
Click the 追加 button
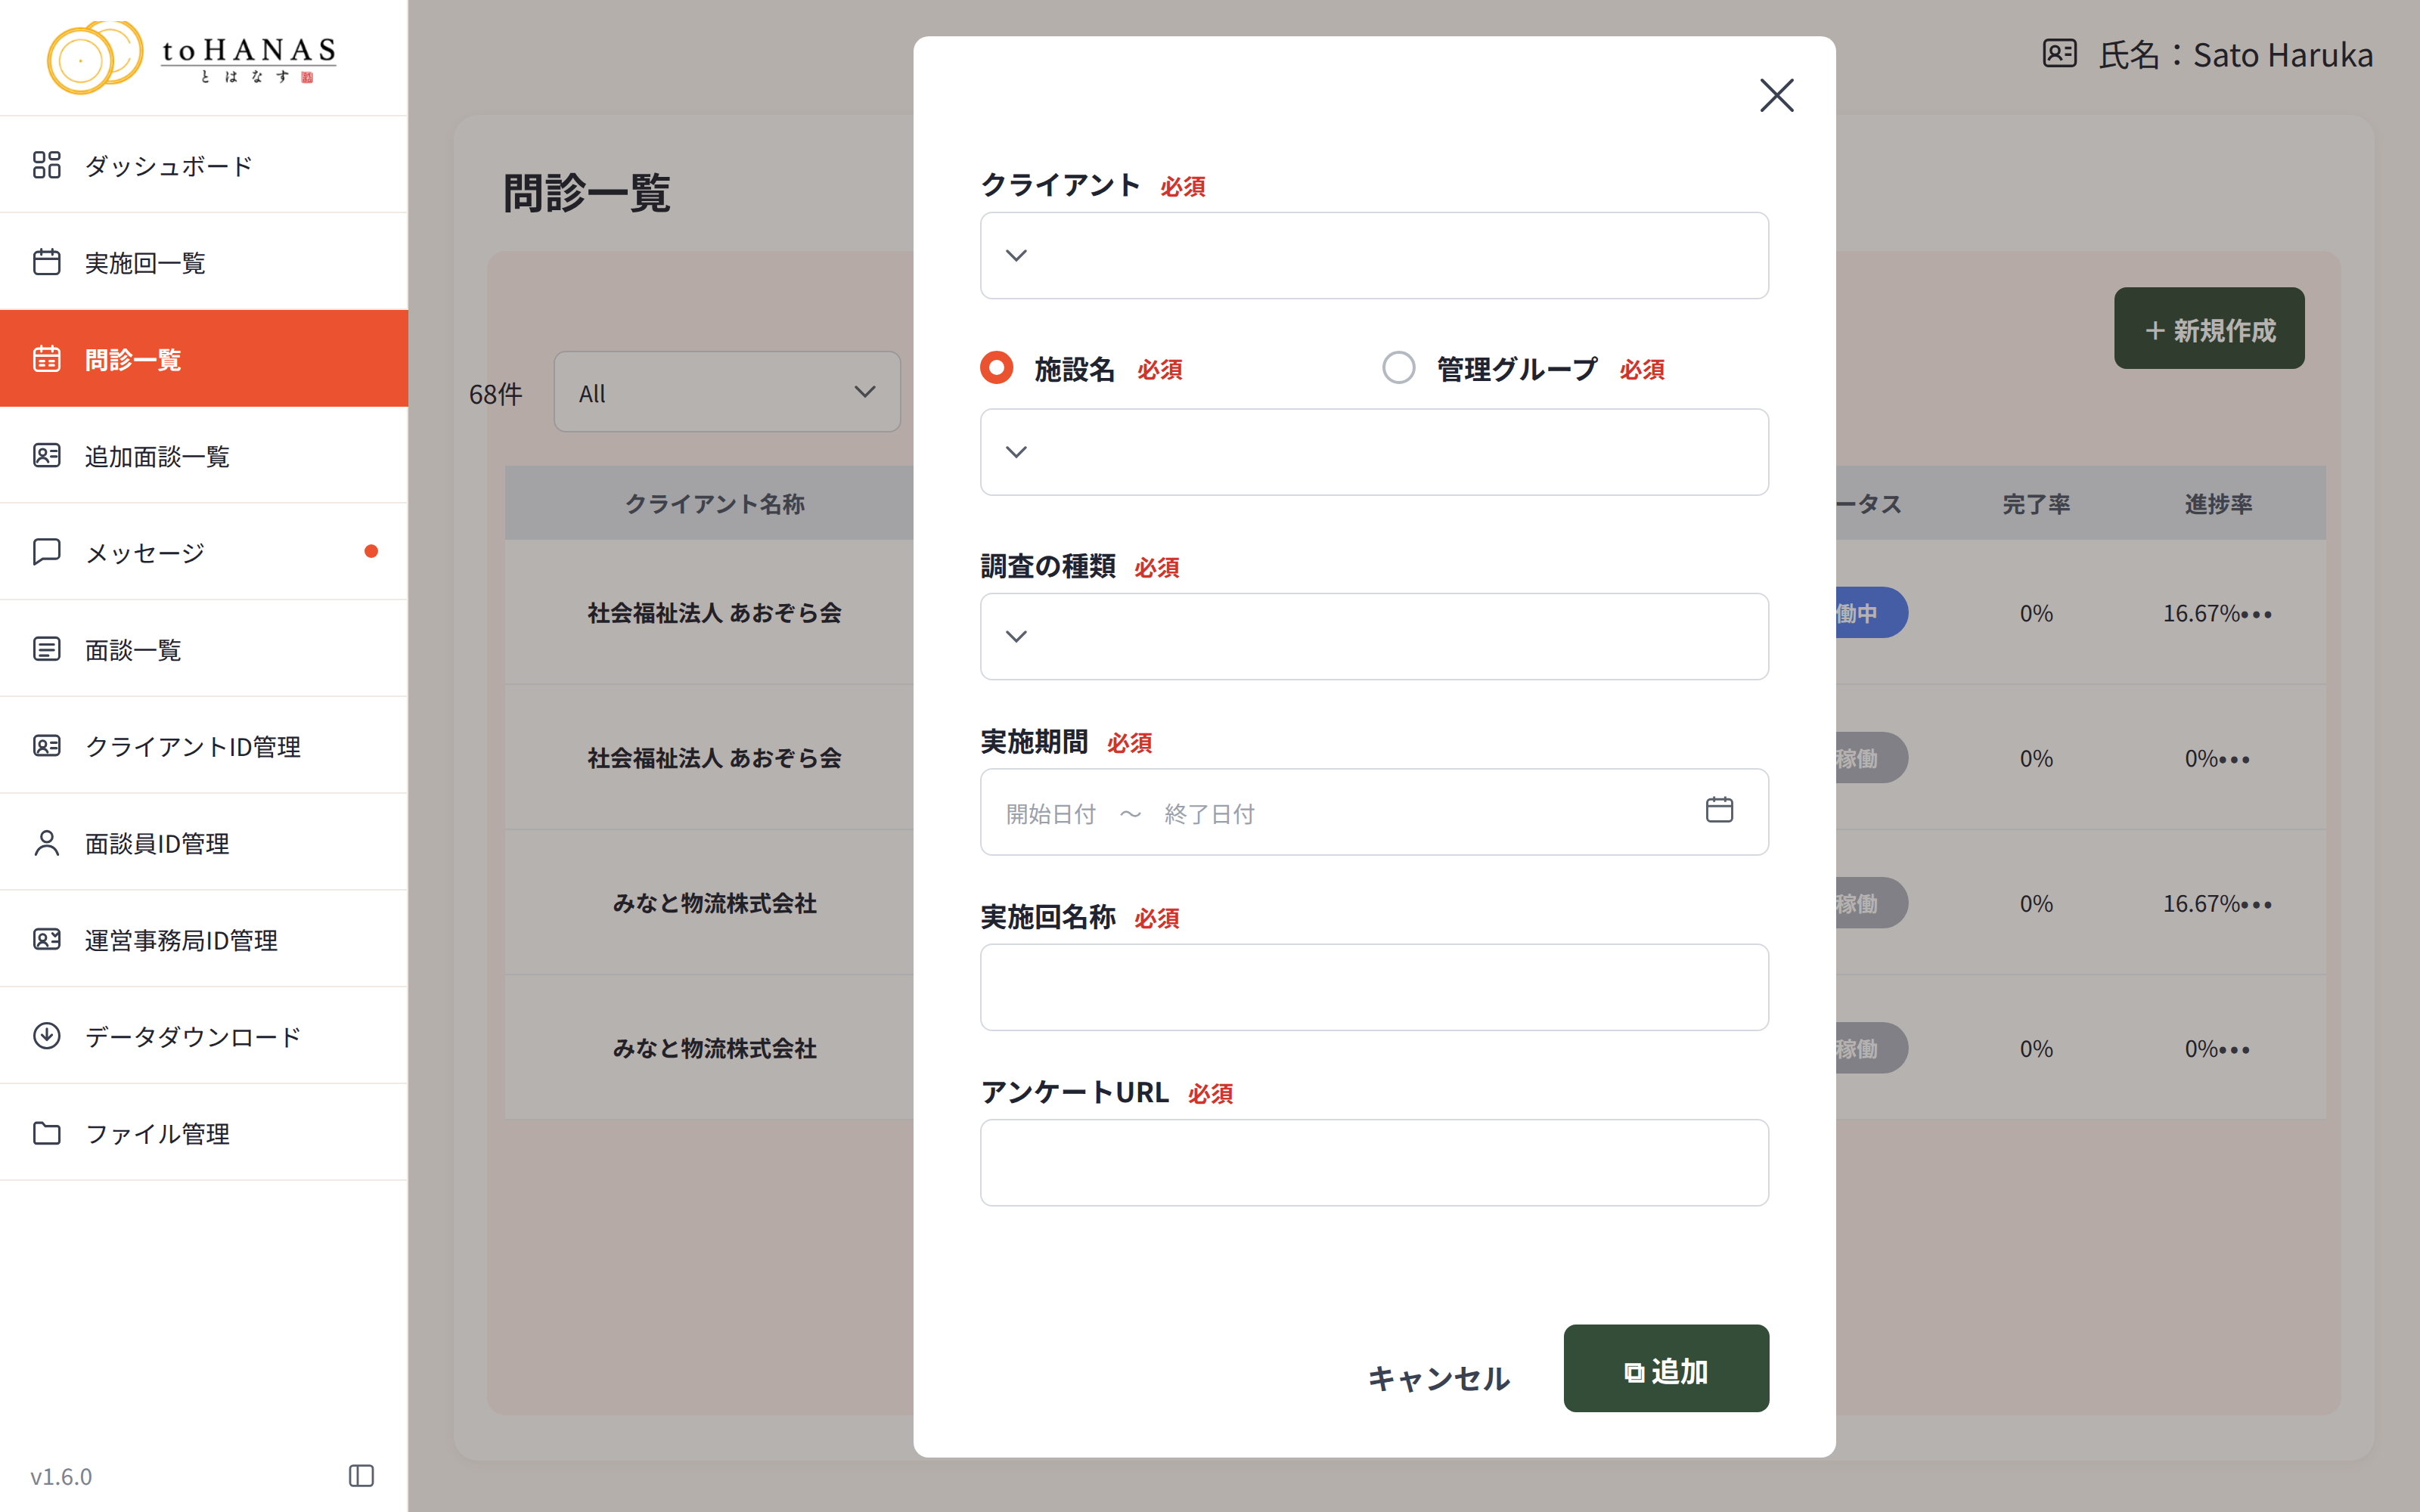click(x=1666, y=1369)
